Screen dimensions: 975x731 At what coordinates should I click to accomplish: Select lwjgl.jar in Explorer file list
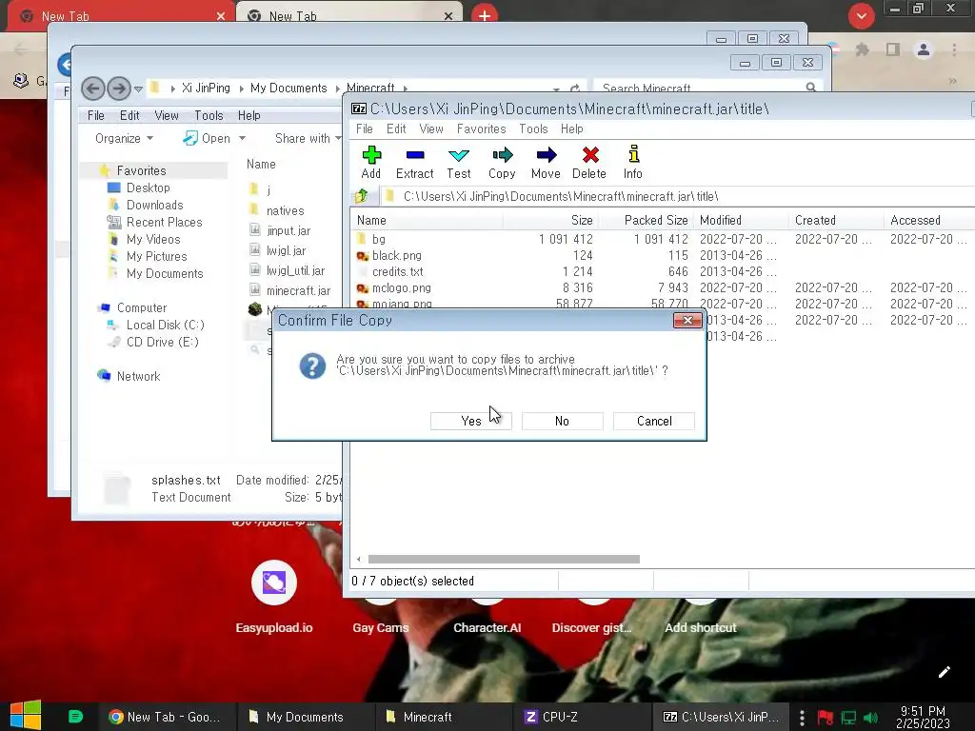286,250
